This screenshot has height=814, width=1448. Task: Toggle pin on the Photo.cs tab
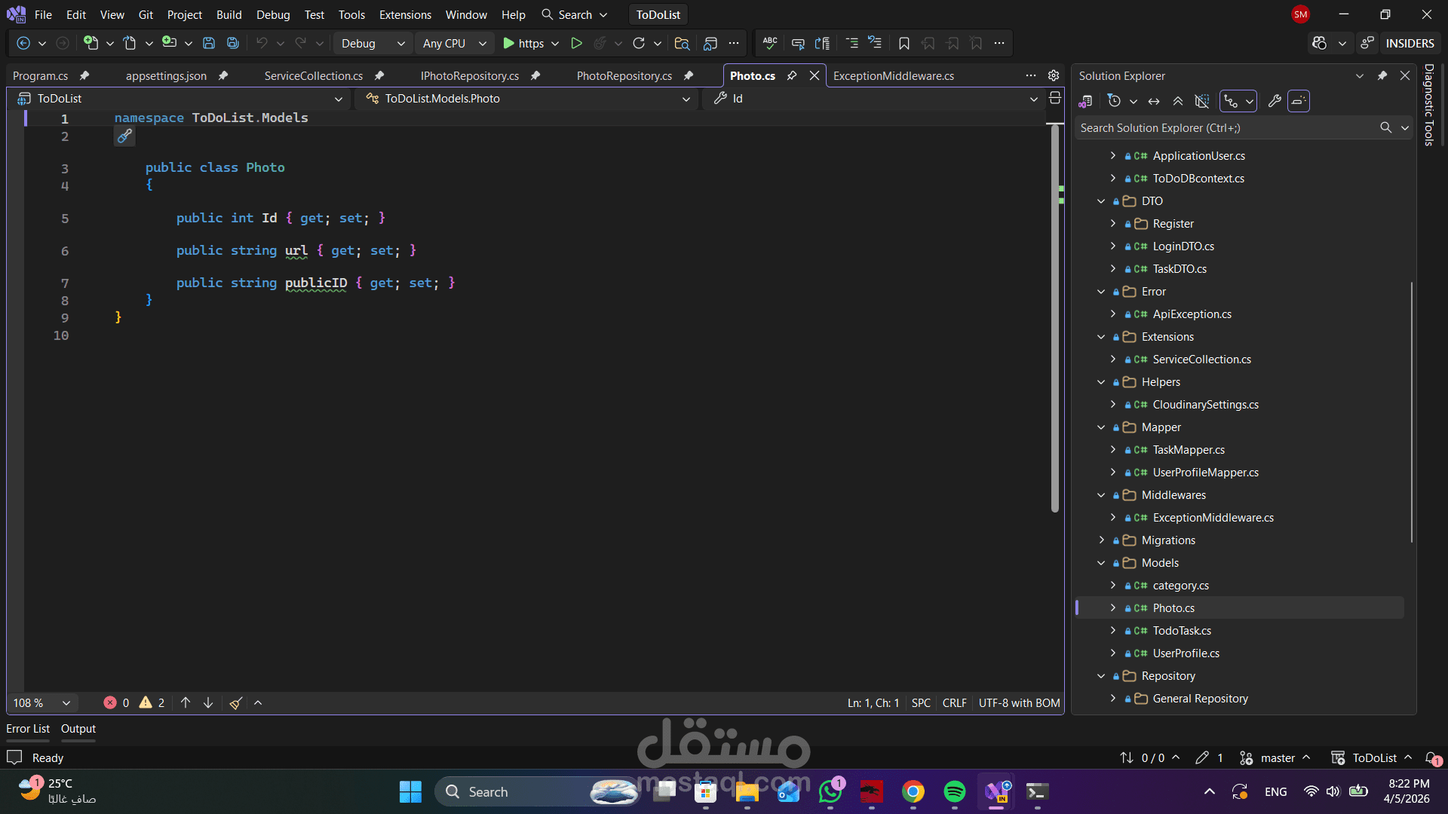(792, 75)
